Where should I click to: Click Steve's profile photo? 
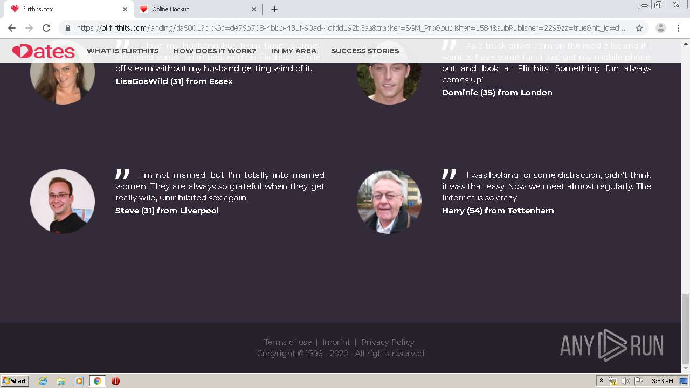tap(63, 202)
